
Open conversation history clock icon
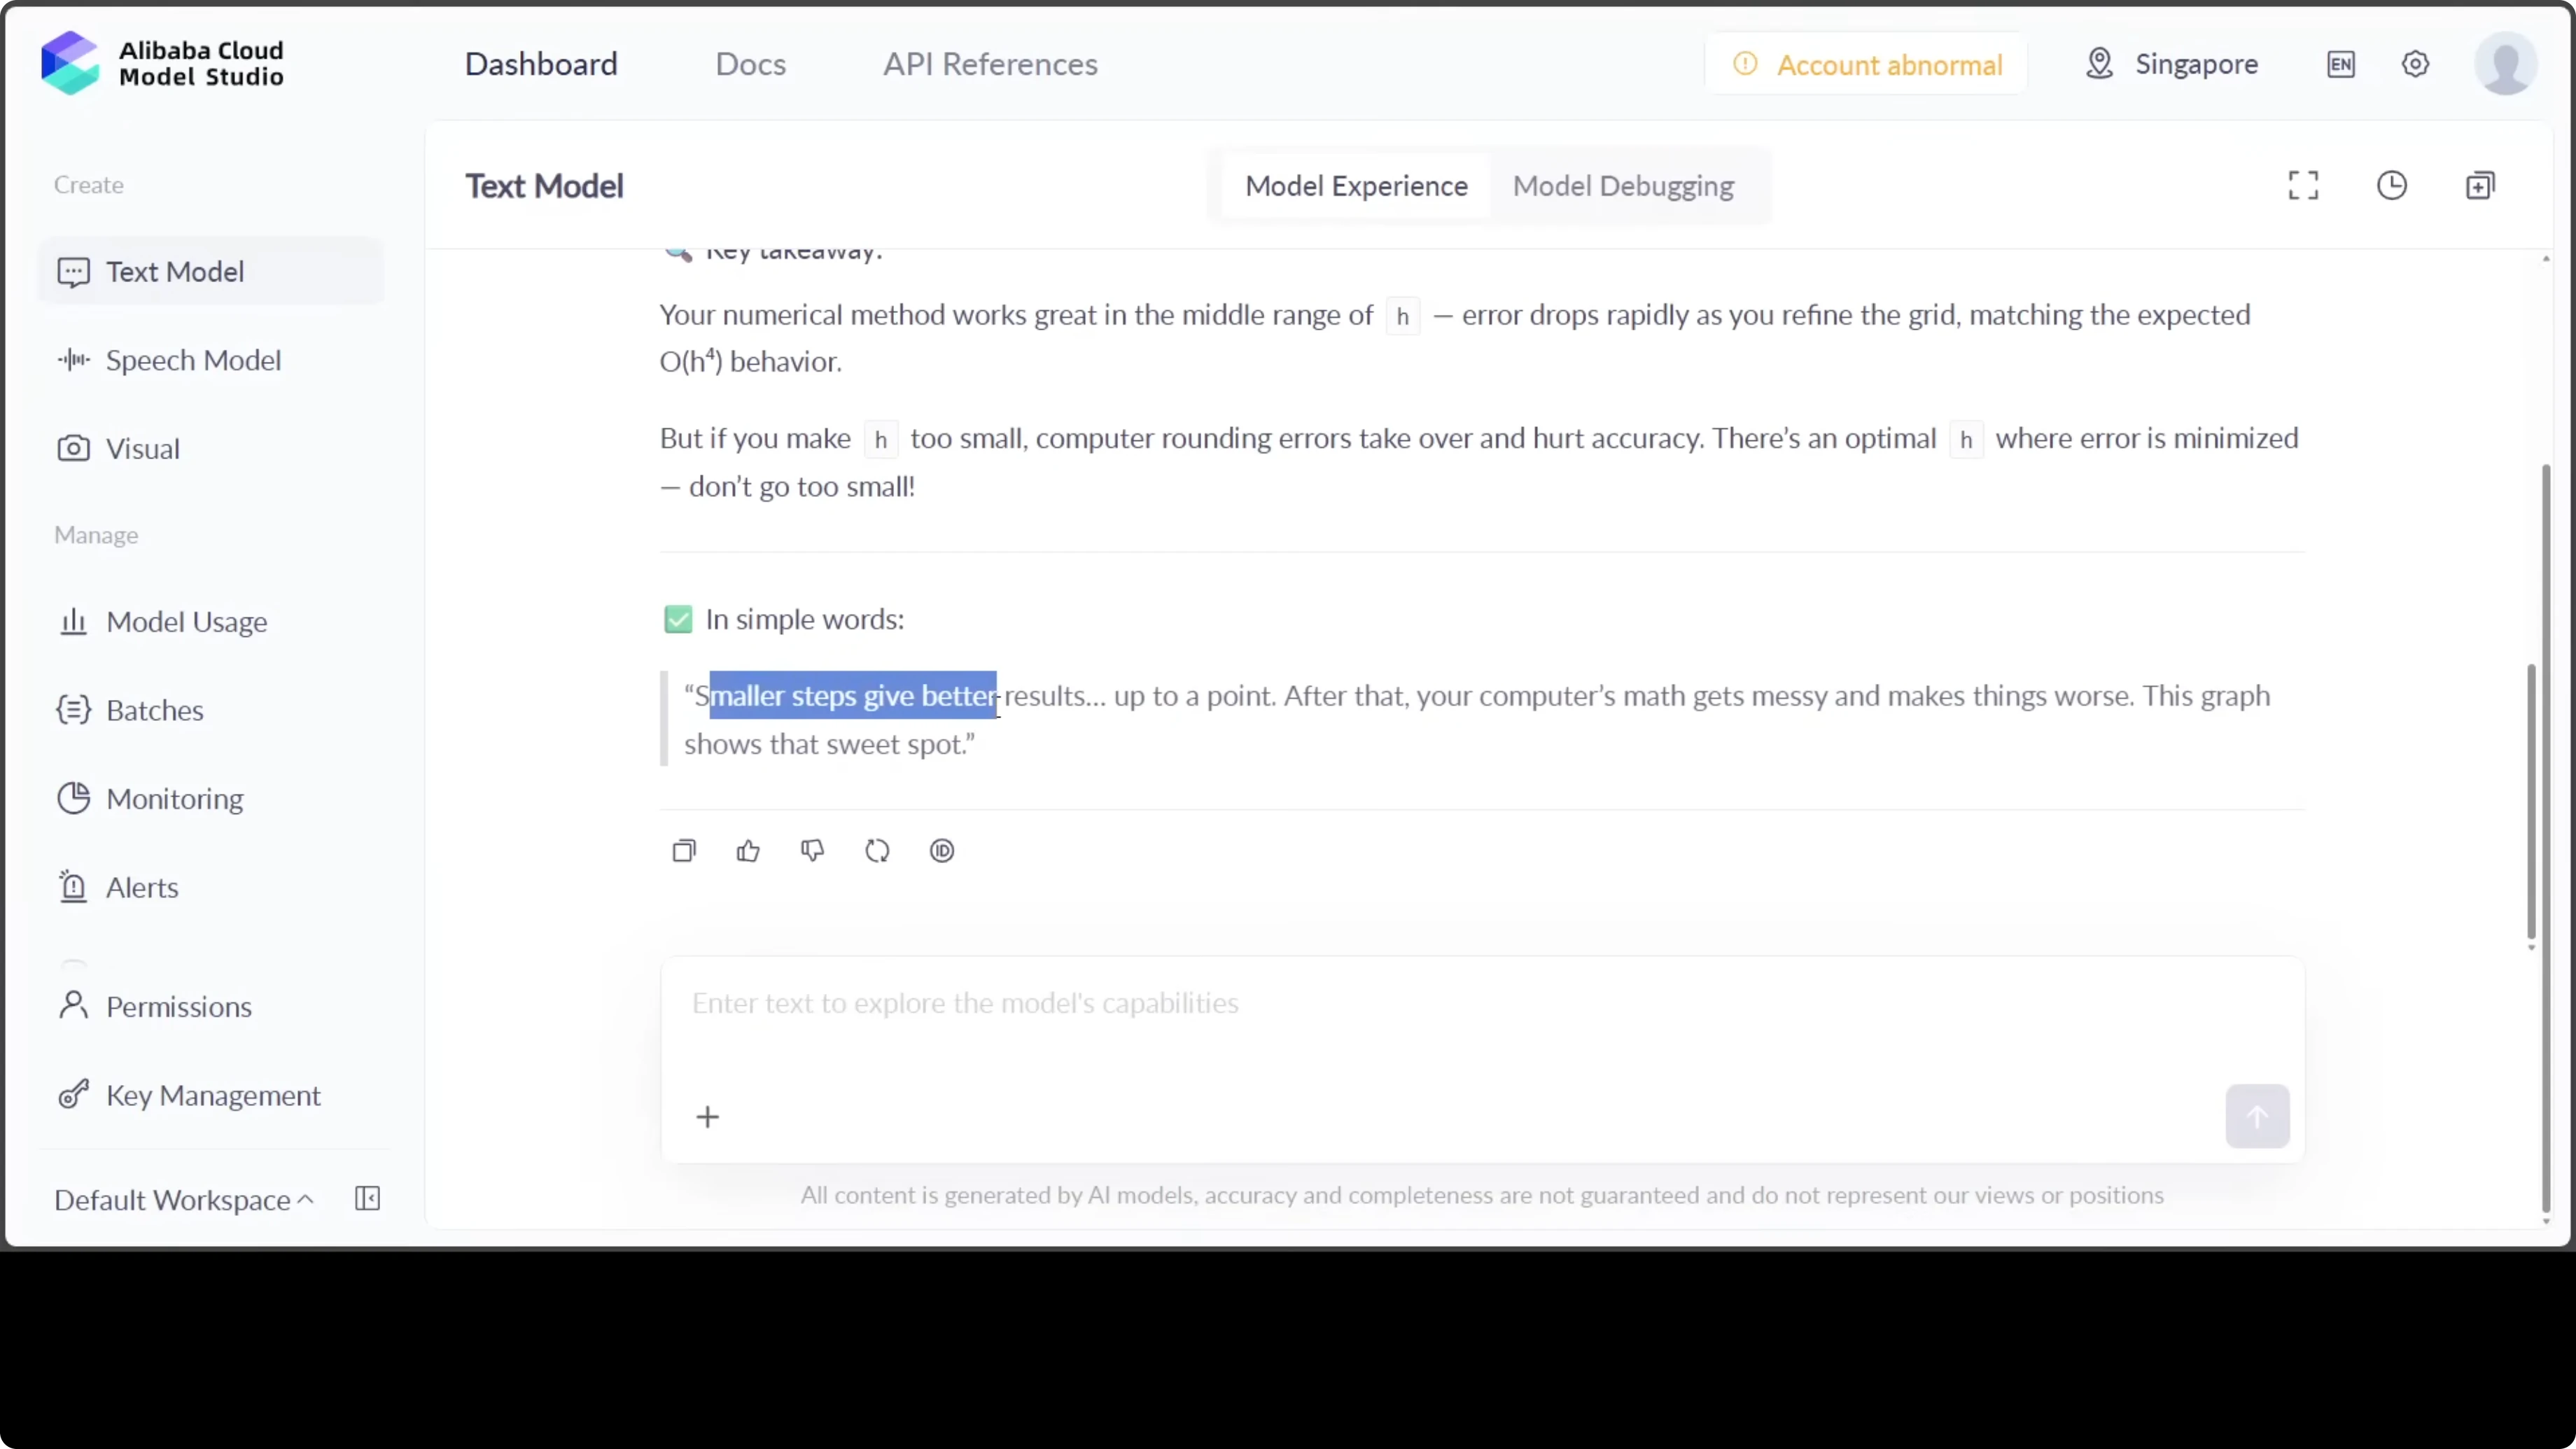point(2392,186)
